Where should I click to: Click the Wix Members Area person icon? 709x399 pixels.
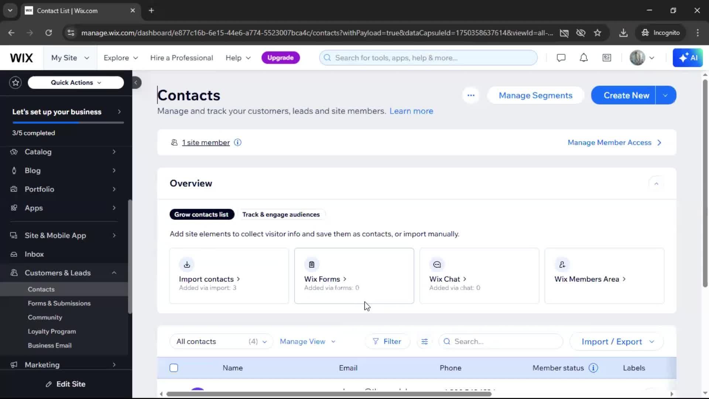[x=562, y=265]
